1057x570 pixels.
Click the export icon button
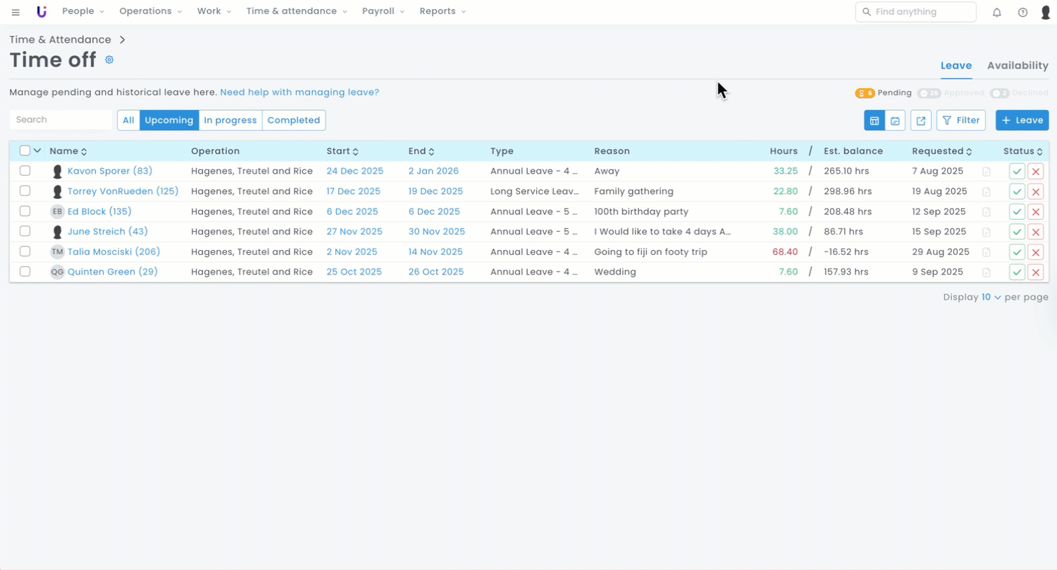tap(921, 120)
